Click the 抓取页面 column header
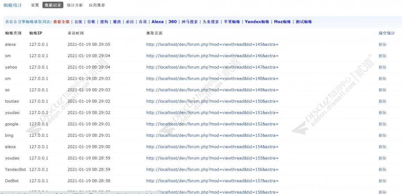402x194 pixels. (154, 33)
